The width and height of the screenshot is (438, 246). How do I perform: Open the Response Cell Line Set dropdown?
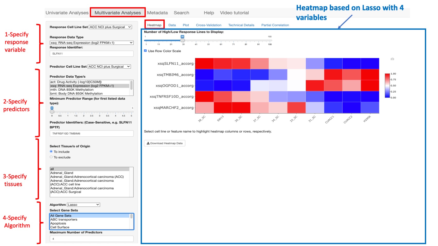110,27
